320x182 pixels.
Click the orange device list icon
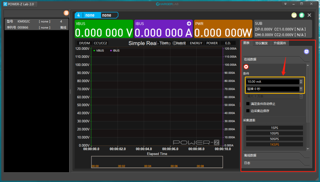66,13
